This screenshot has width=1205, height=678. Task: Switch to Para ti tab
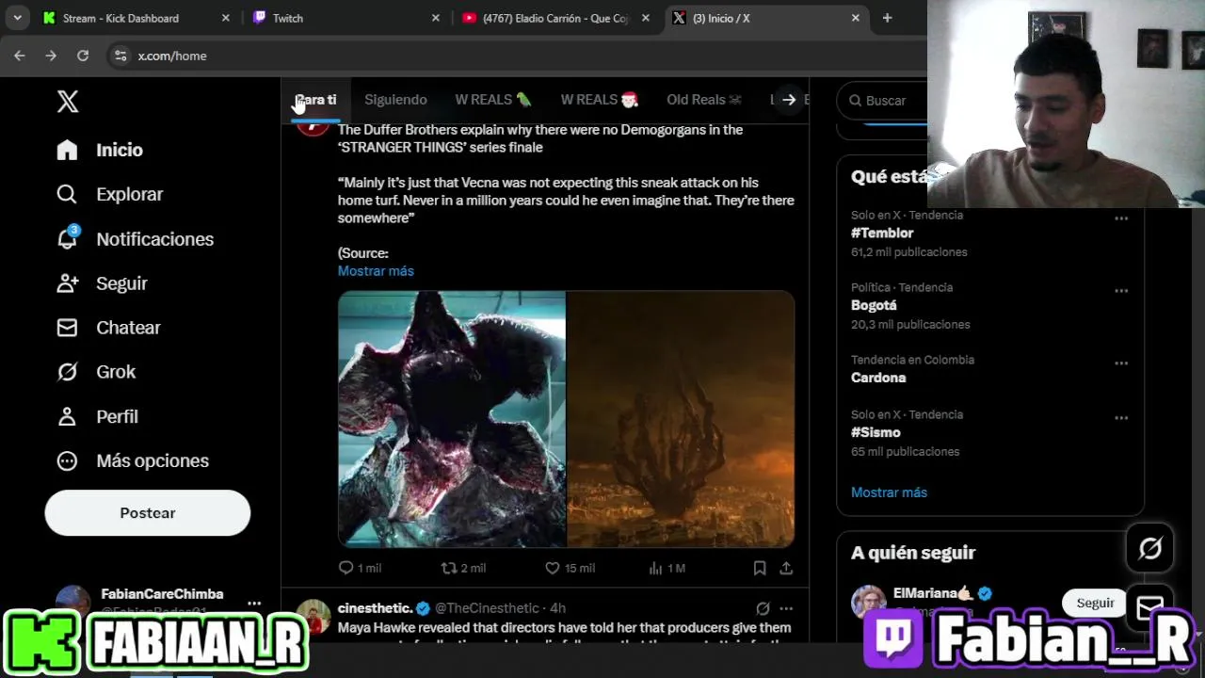coord(315,100)
